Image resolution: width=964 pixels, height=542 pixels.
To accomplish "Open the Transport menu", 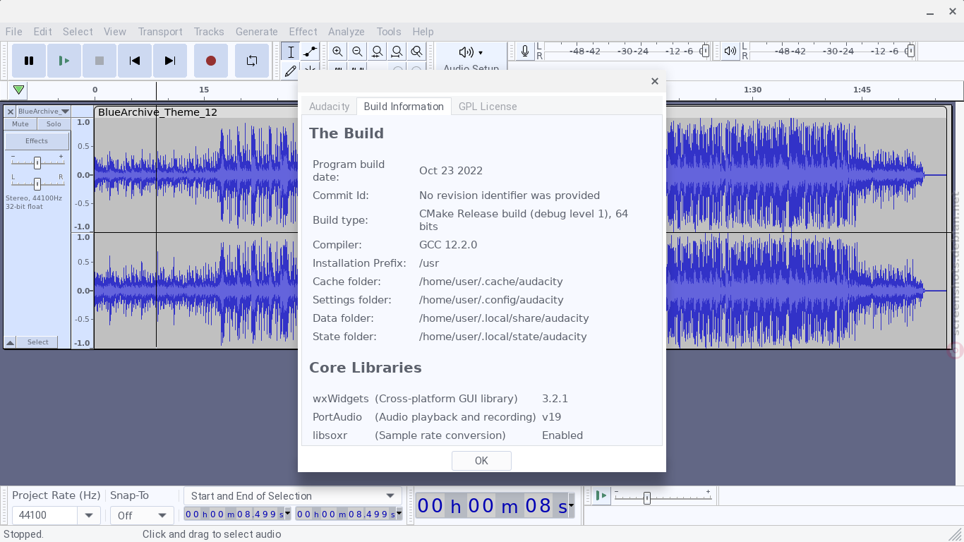I will 160,32.
